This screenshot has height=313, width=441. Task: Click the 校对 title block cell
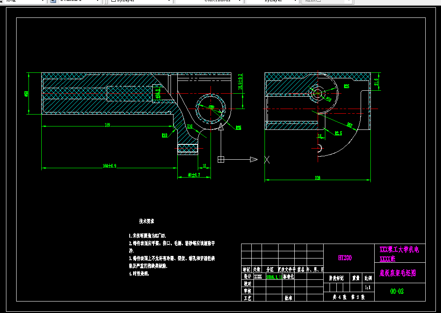click(x=247, y=284)
